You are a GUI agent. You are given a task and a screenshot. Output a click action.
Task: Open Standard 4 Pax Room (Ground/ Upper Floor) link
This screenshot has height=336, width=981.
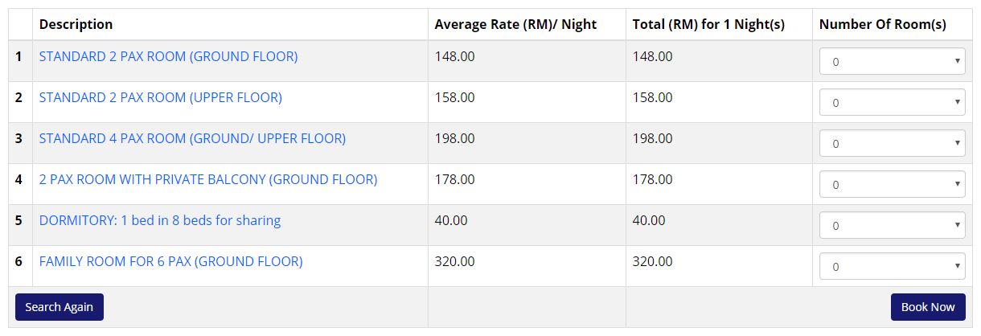tap(192, 138)
